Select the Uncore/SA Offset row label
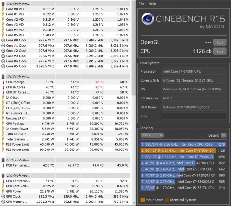 coord(18,118)
